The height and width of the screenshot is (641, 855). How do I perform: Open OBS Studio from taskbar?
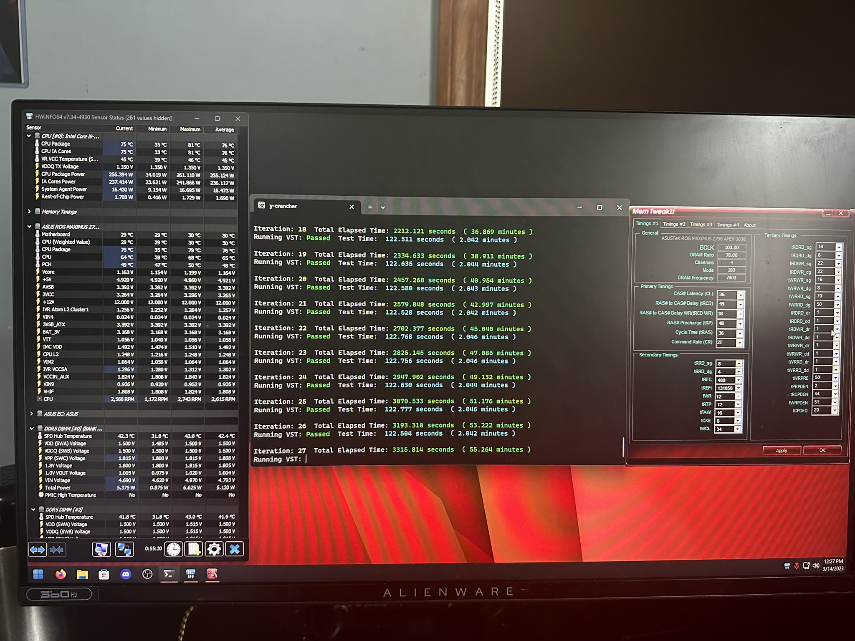click(147, 575)
